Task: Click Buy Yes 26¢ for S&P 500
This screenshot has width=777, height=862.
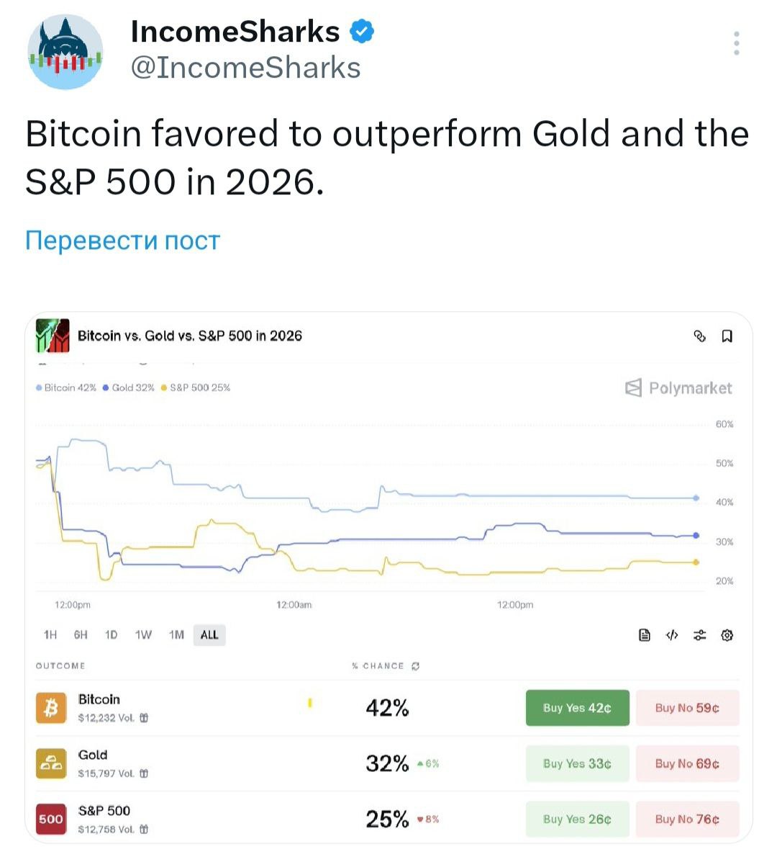Action: [577, 819]
